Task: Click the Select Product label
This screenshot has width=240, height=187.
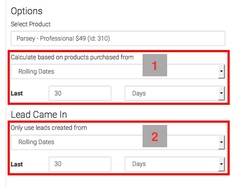Action: click(x=30, y=24)
